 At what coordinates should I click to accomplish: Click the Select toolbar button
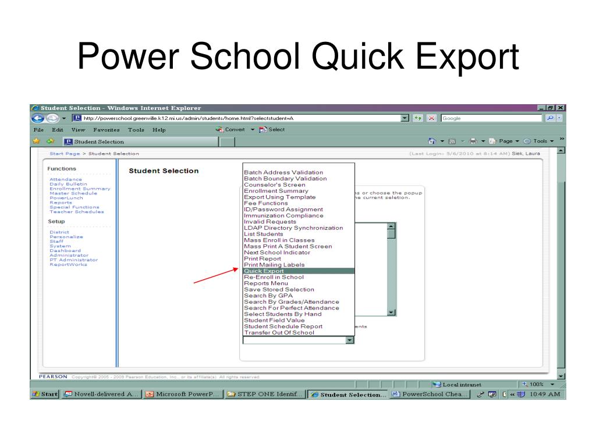coord(272,130)
